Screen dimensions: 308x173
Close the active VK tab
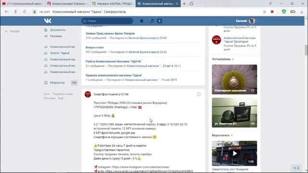pyautogui.click(x=177, y=3)
